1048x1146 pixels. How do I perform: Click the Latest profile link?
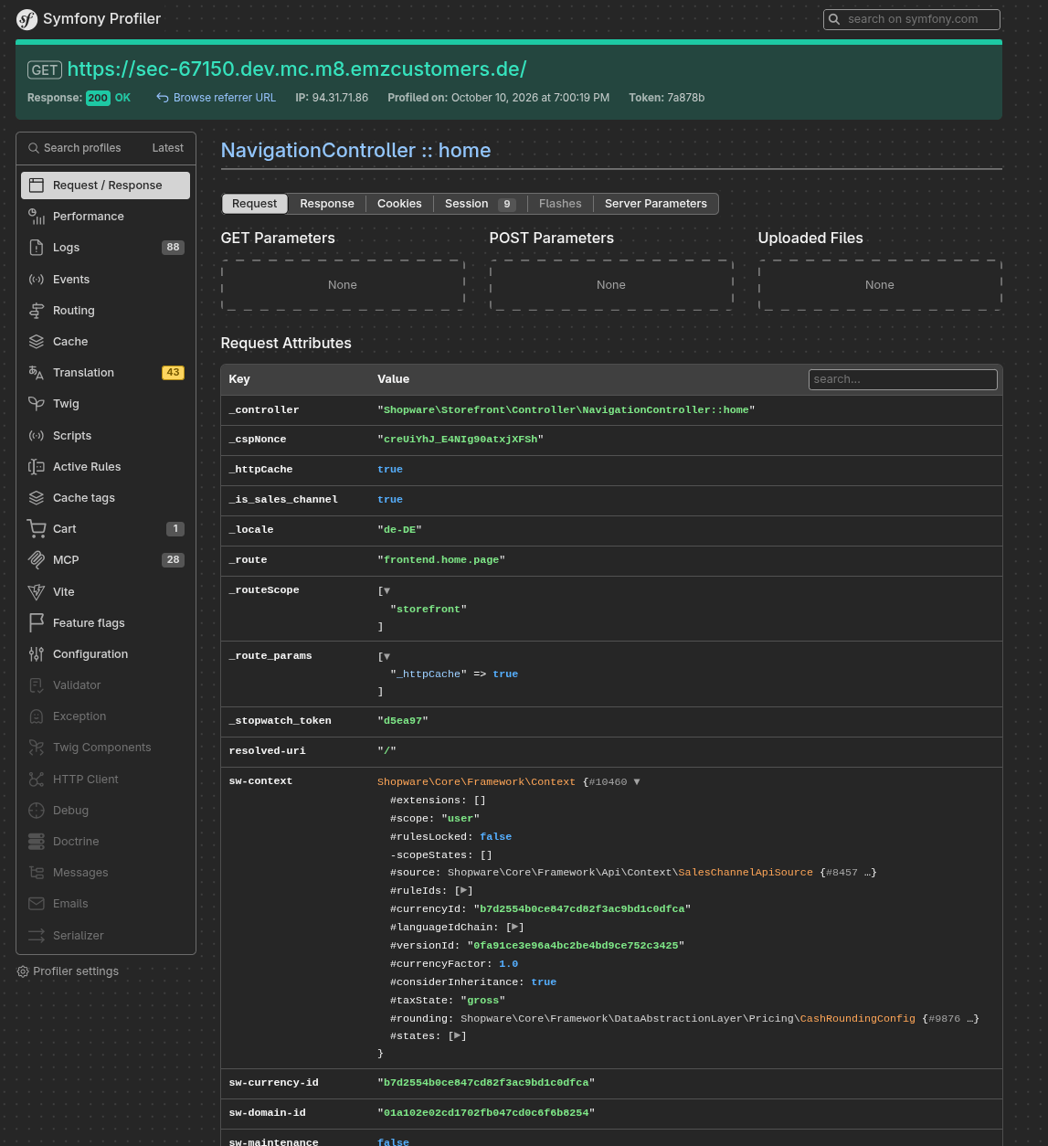pyautogui.click(x=168, y=148)
